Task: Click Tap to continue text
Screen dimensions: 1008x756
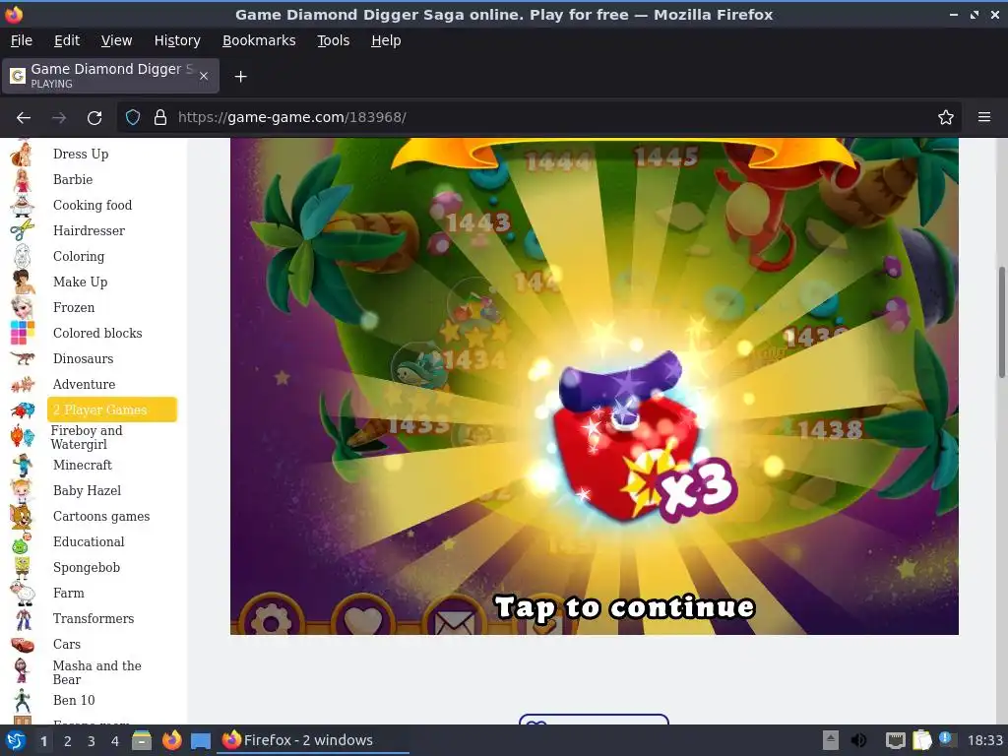Action: coord(624,607)
